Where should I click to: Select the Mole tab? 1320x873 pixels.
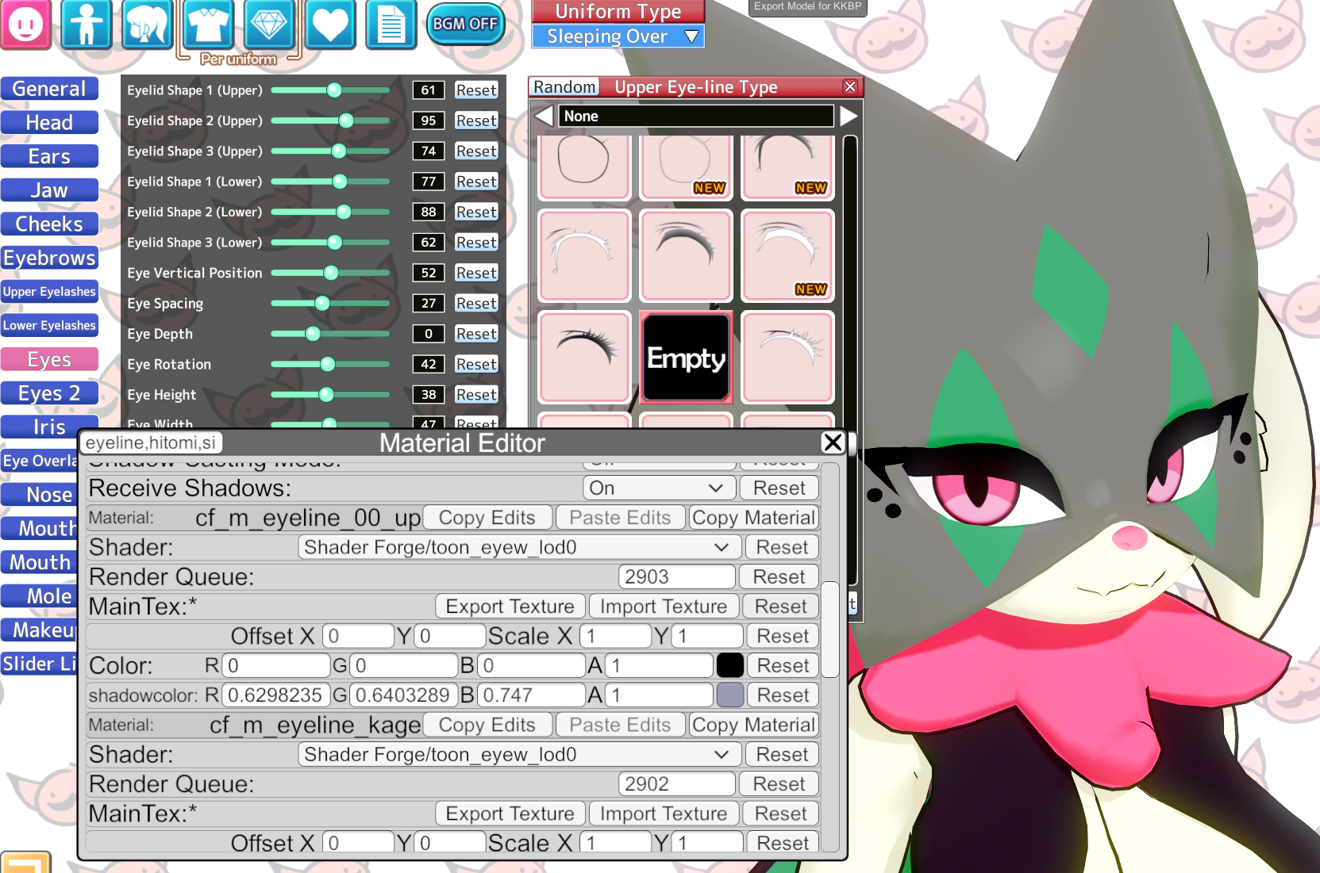(40, 596)
